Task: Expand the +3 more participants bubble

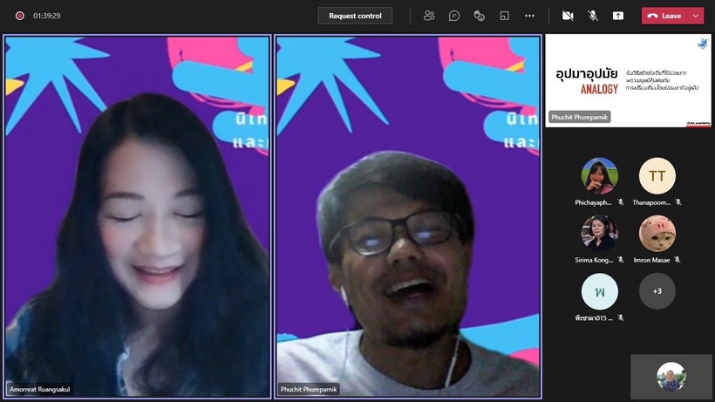Action: 657,291
